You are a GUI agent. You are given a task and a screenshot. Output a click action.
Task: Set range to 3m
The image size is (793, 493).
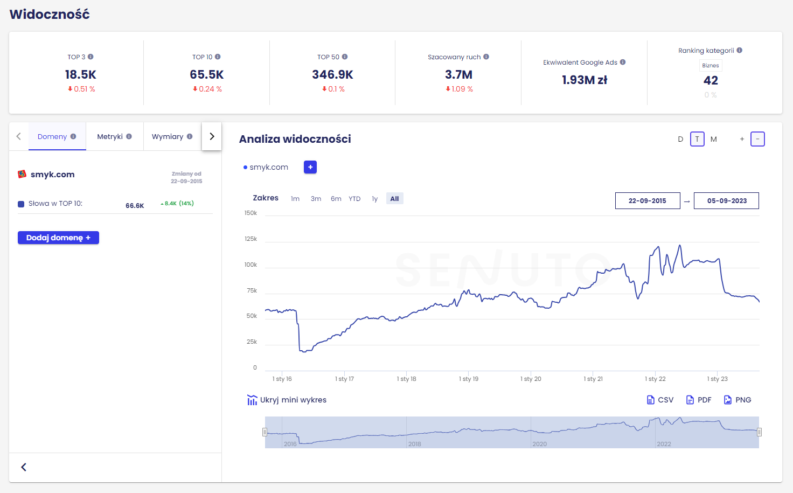316,199
